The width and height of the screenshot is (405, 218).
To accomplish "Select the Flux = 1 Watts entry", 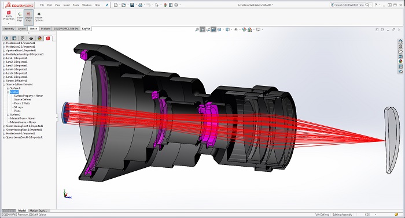I will point(22,103).
